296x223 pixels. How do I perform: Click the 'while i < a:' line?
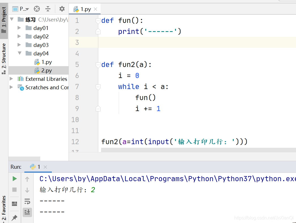(x=143, y=87)
